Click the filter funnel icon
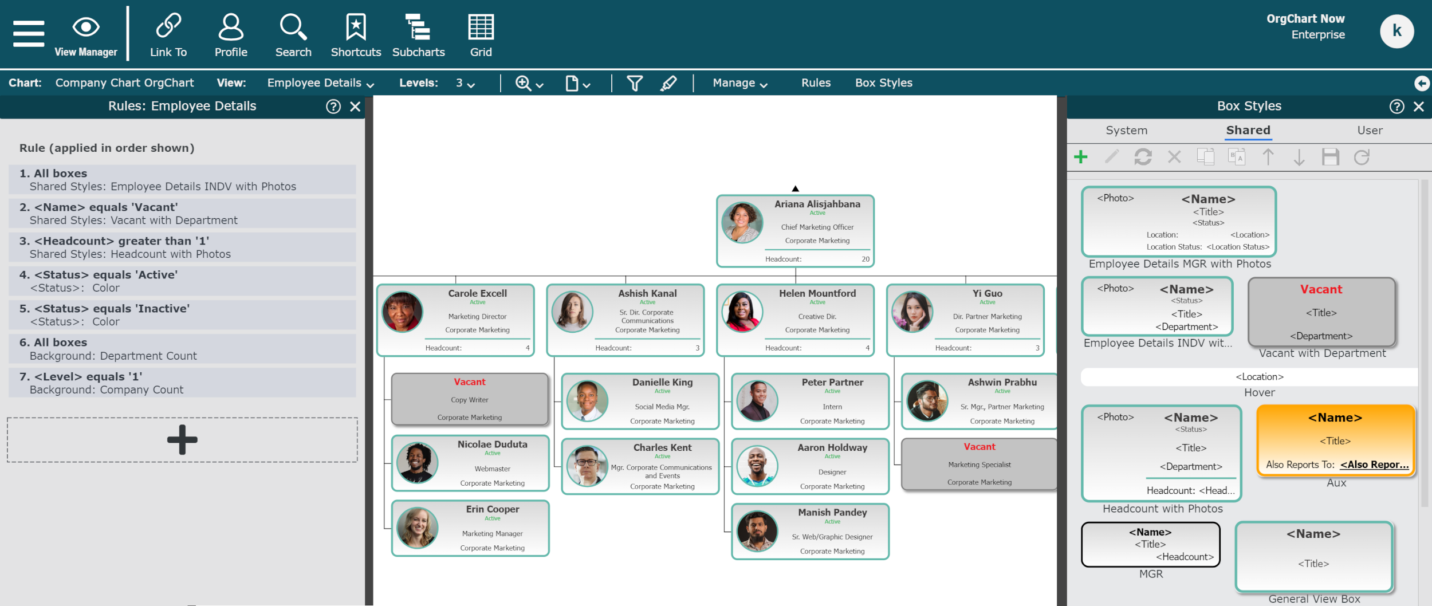The image size is (1432, 606). (x=634, y=84)
